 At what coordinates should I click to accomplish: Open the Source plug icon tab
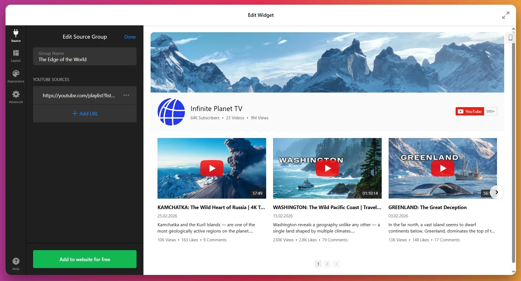tap(16, 36)
